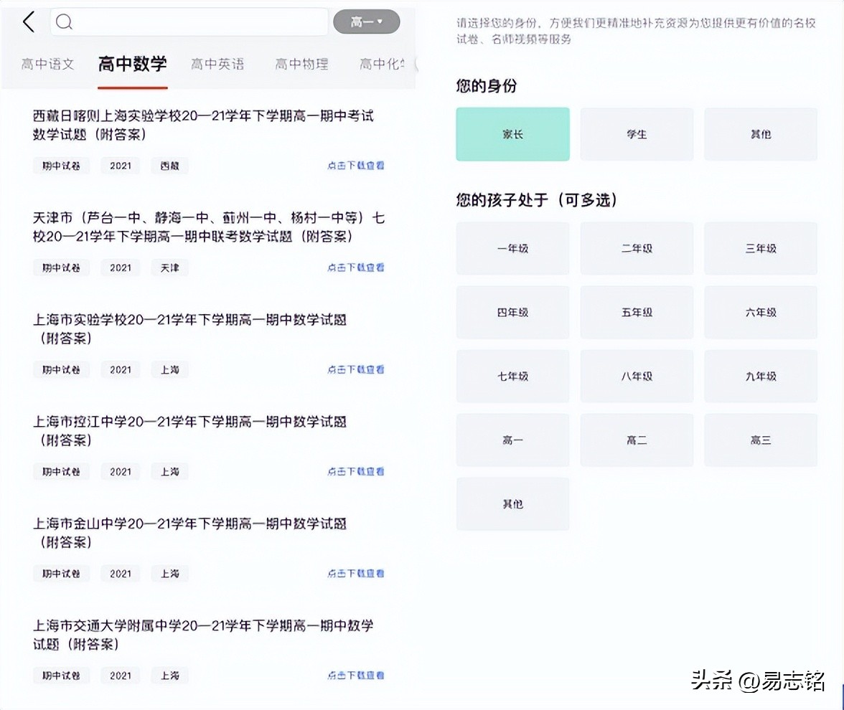Image resolution: width=844 pixels, height=710 pixels.
Task: Enable the 高二 grade option
Action: tap(637, 440)
